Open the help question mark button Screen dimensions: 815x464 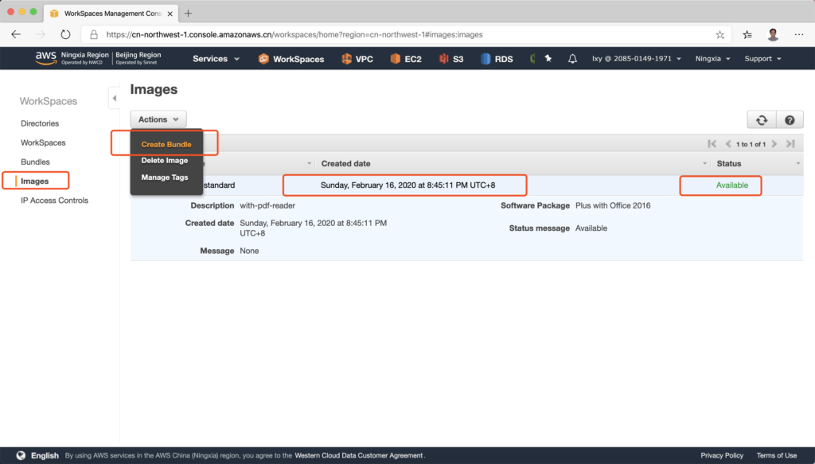click(x=790, y=119)
